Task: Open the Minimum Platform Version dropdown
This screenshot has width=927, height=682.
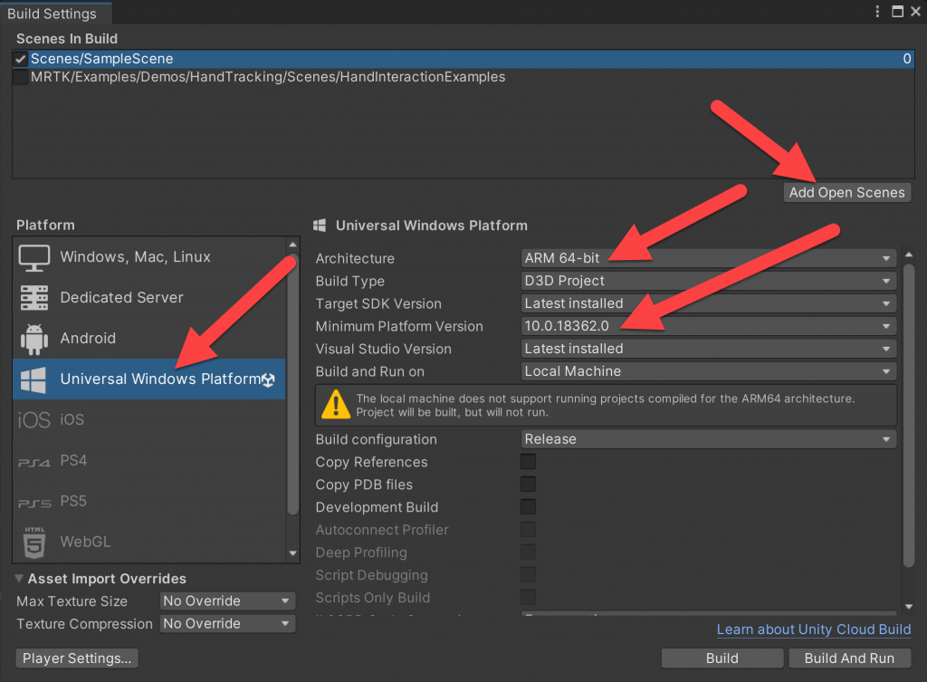Action: [x=708, y=326]
